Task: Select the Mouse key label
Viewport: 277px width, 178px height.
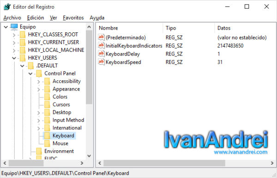Action: point(60,143)
